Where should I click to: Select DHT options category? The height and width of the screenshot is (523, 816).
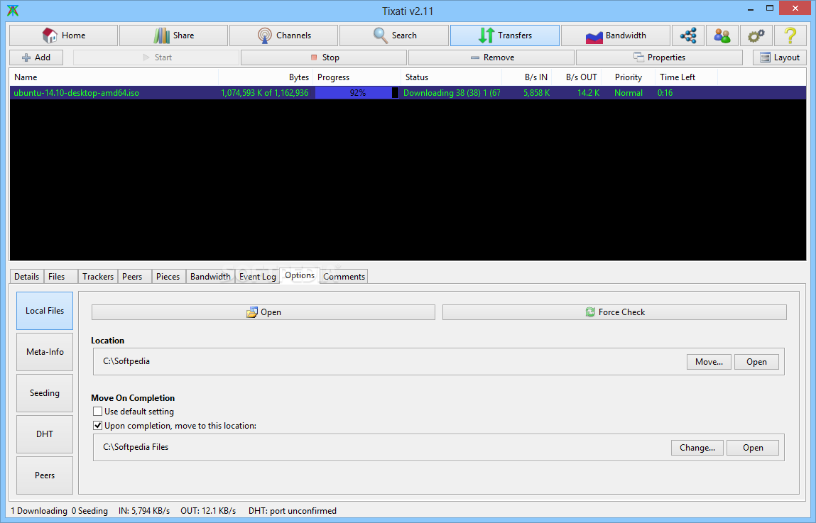[45, 434]
